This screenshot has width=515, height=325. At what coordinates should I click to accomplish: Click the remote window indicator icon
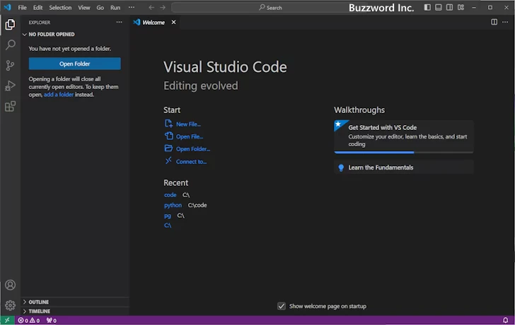(x=6, y=320)
